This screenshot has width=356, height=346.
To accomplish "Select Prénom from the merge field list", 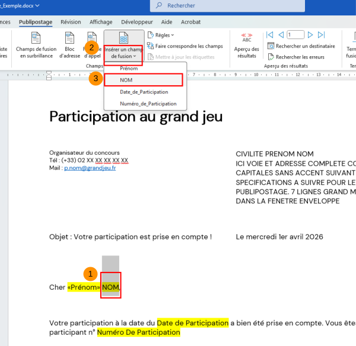I will click(129, 68).
